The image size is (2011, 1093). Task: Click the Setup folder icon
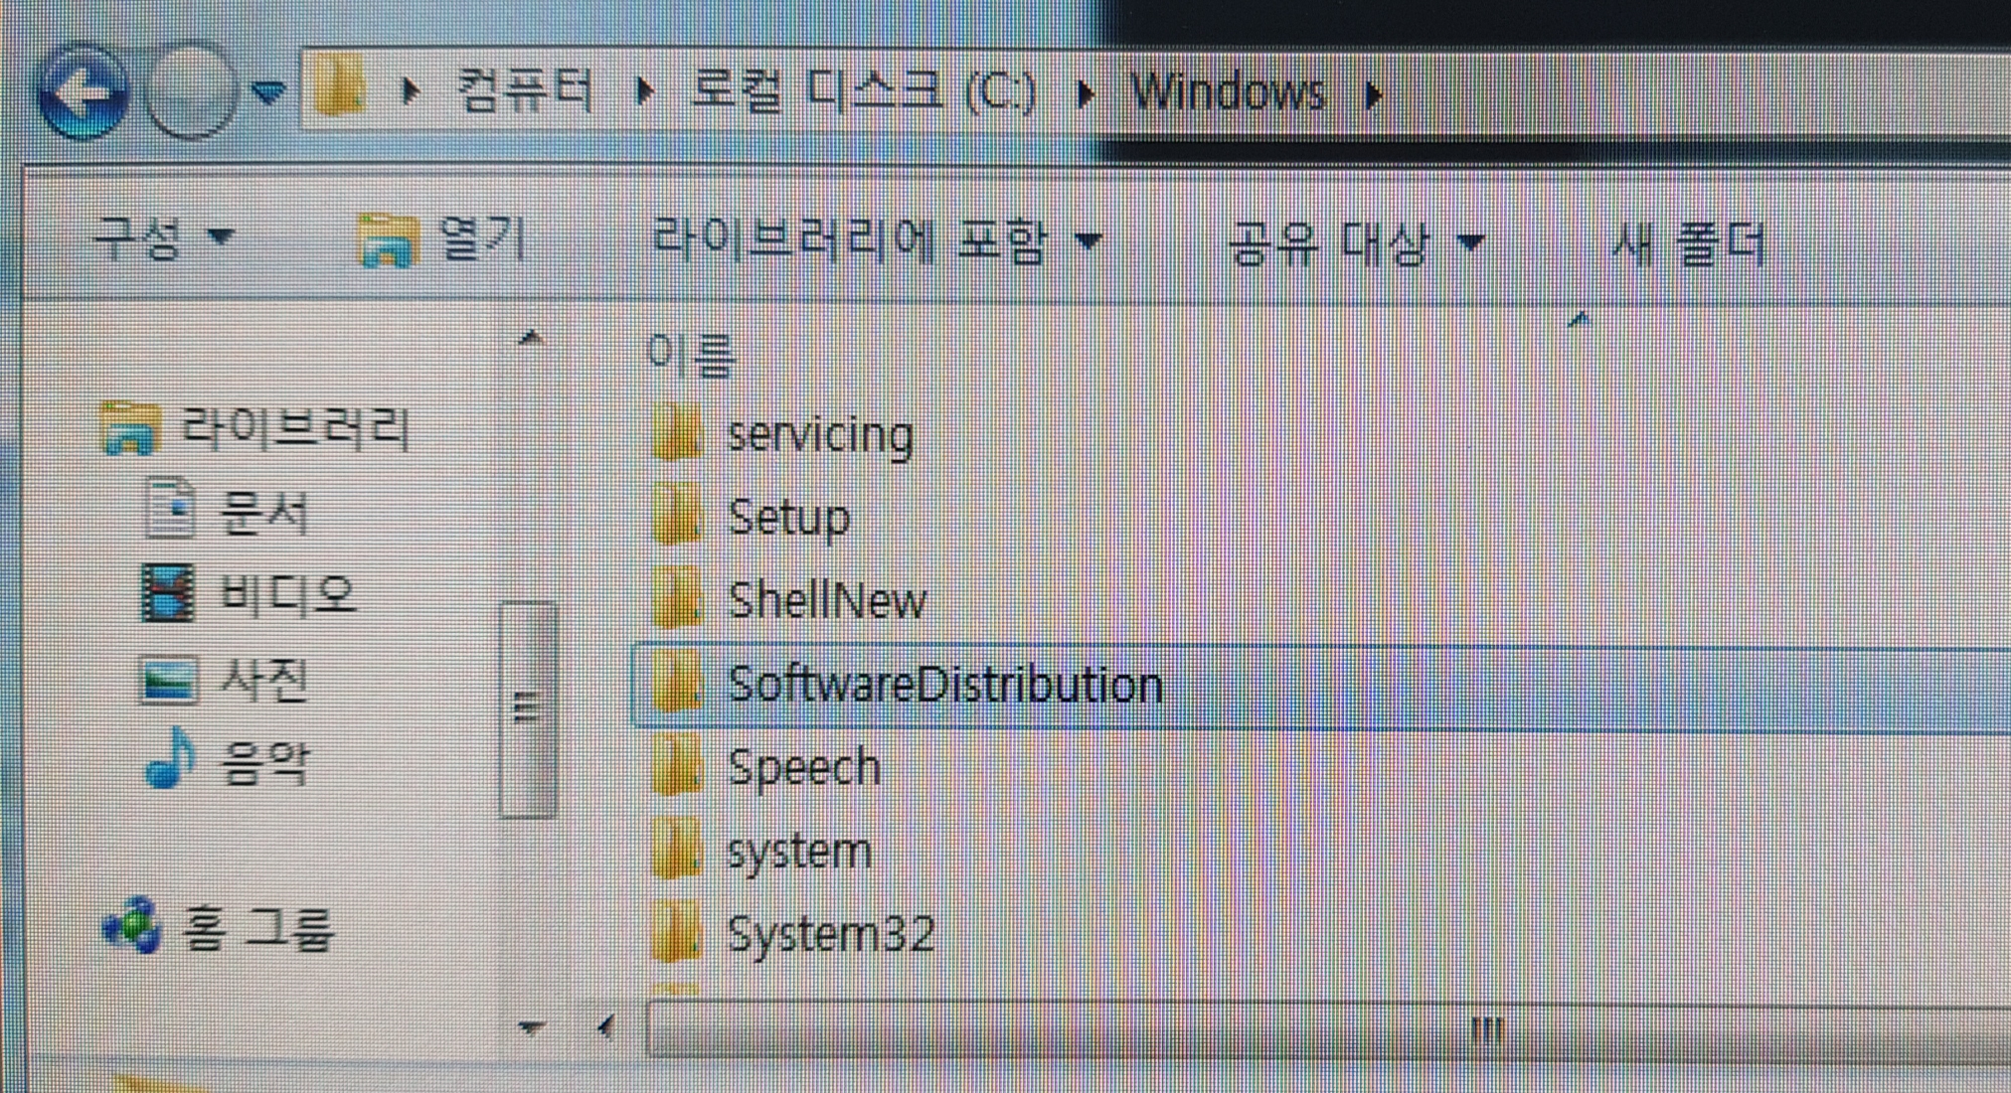[678, 516]
